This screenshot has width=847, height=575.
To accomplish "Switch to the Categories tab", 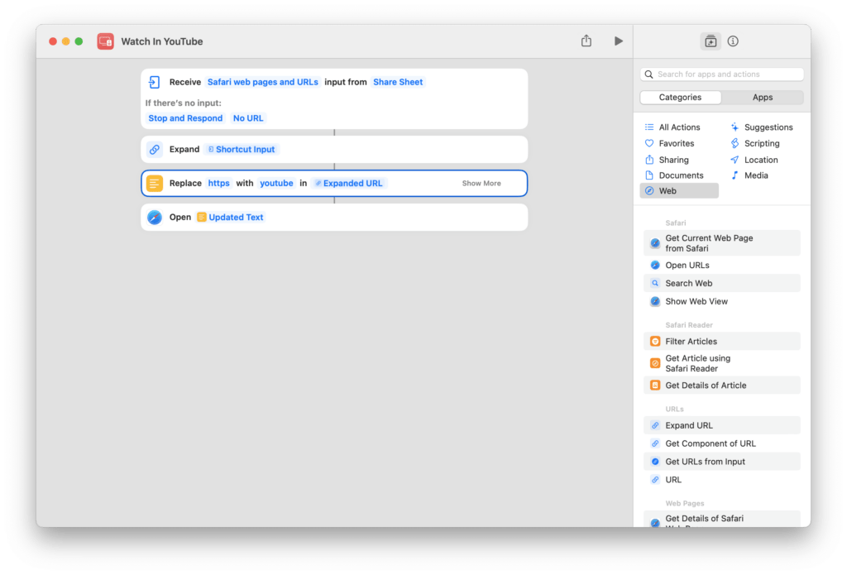I will 680,97.
